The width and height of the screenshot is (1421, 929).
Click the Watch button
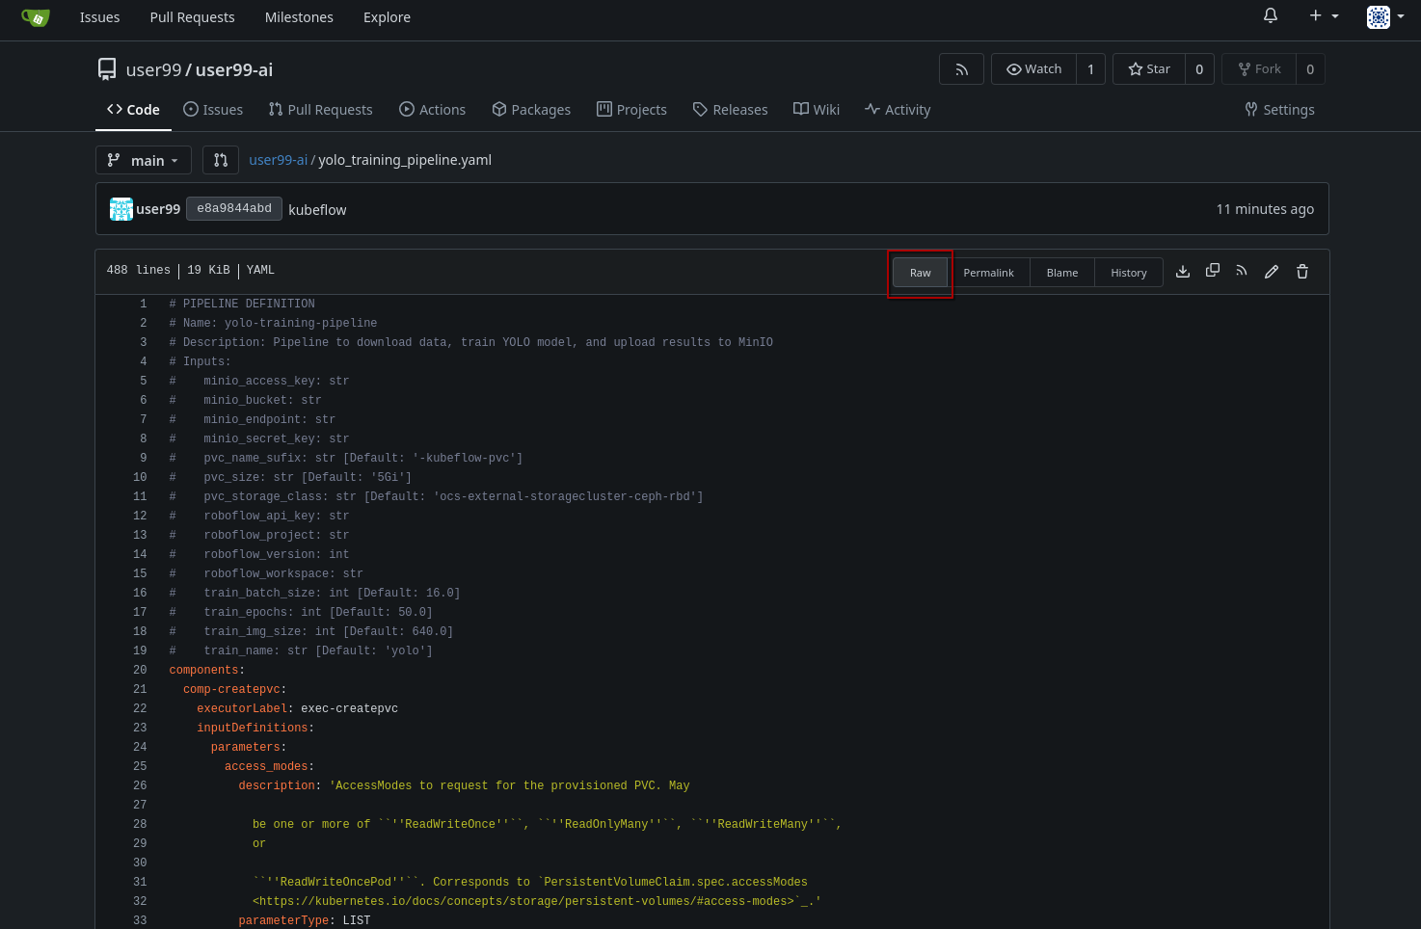(1033, 69)
